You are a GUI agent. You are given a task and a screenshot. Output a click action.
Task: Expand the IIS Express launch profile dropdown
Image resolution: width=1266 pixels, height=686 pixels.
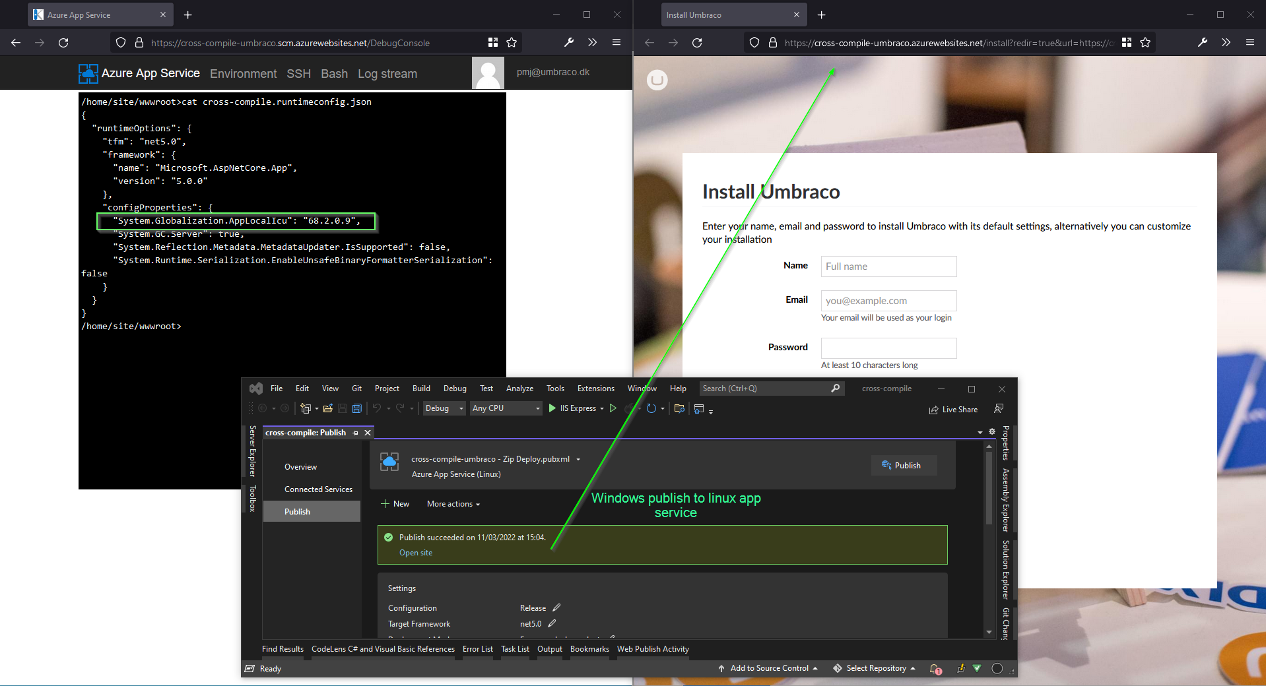pos(602,408)
